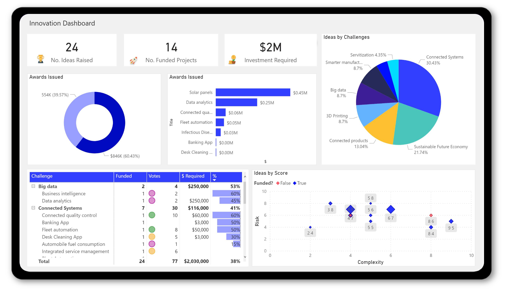
Task: Click the rocket icon on No. Funded Projects card
Action: [x=134, y=60]
